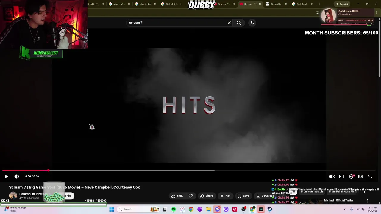Open the network Wi-Fi tray icon
Viewport: 381px width, 214px height.
[x=358, y=209]
